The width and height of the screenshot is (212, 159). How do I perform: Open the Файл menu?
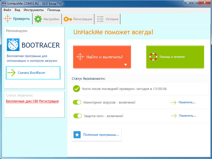point(7,10)
